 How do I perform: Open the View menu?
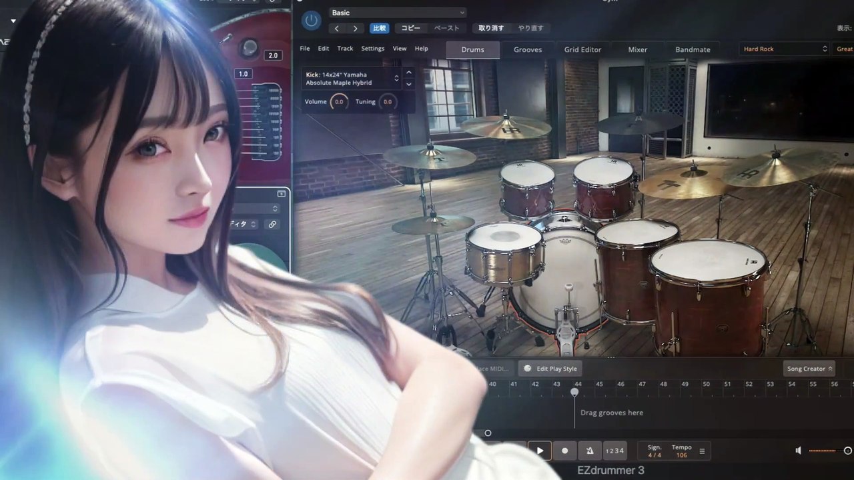click(400, 49)
